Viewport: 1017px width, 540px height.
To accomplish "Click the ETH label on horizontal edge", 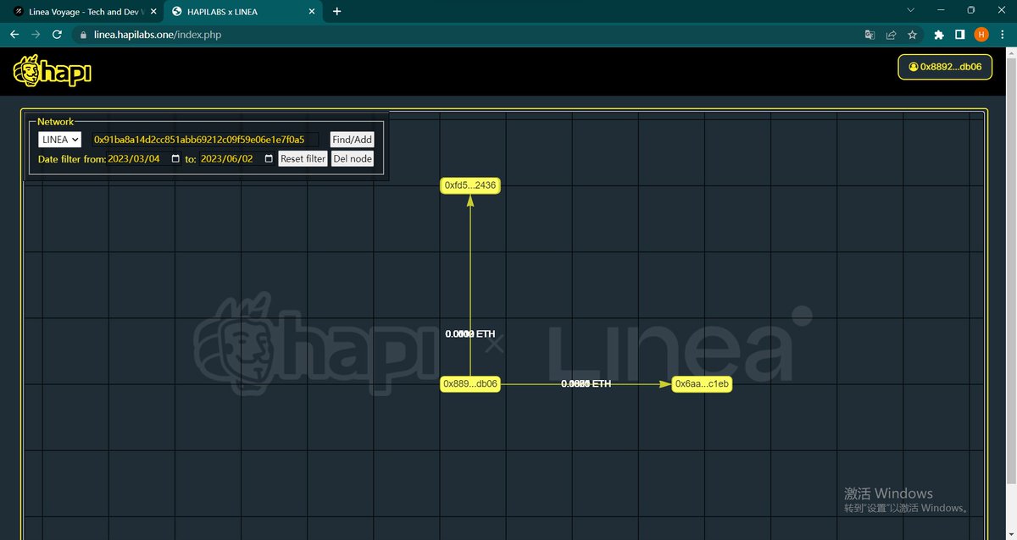I will pyautogui.click(x=586, y=384).
